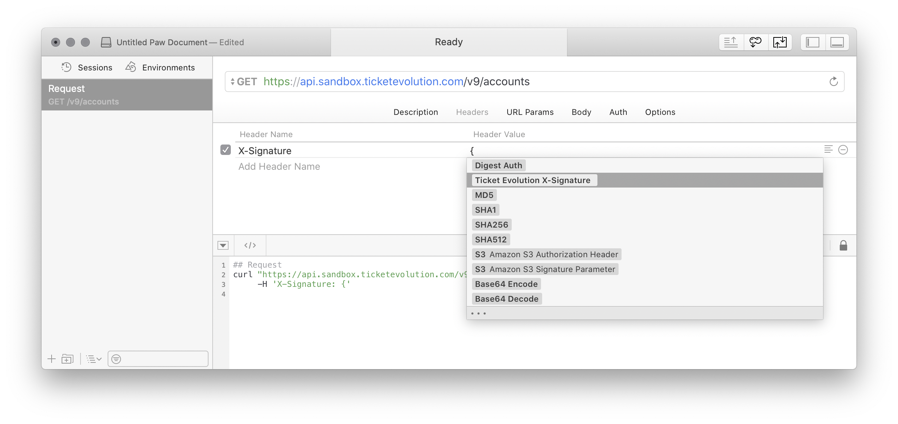Click the cloud sync icon in toolbar
The width and height of the screenshot is (898, 424).
coord(756,42)
